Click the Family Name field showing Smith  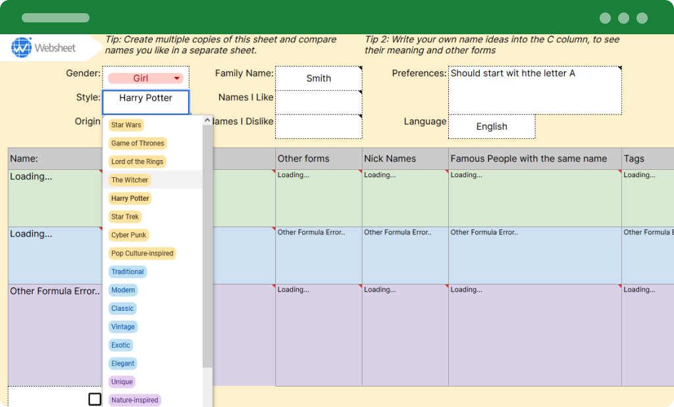tap(319, 78)
